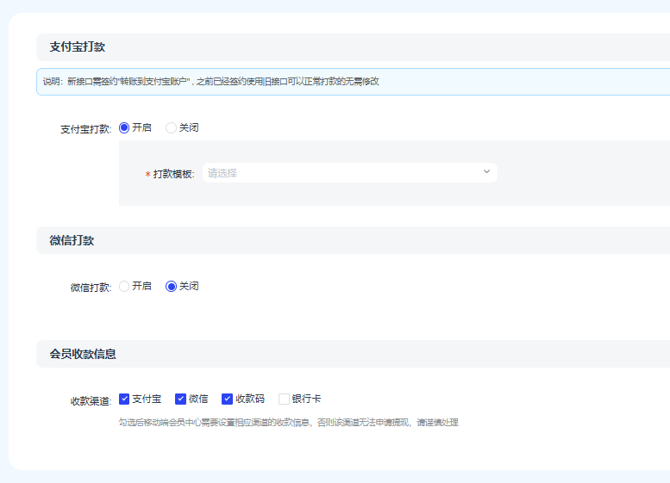670x483 pixels.
Task: Select 关闭 for 支付宝打款
Action: point(171,127)
